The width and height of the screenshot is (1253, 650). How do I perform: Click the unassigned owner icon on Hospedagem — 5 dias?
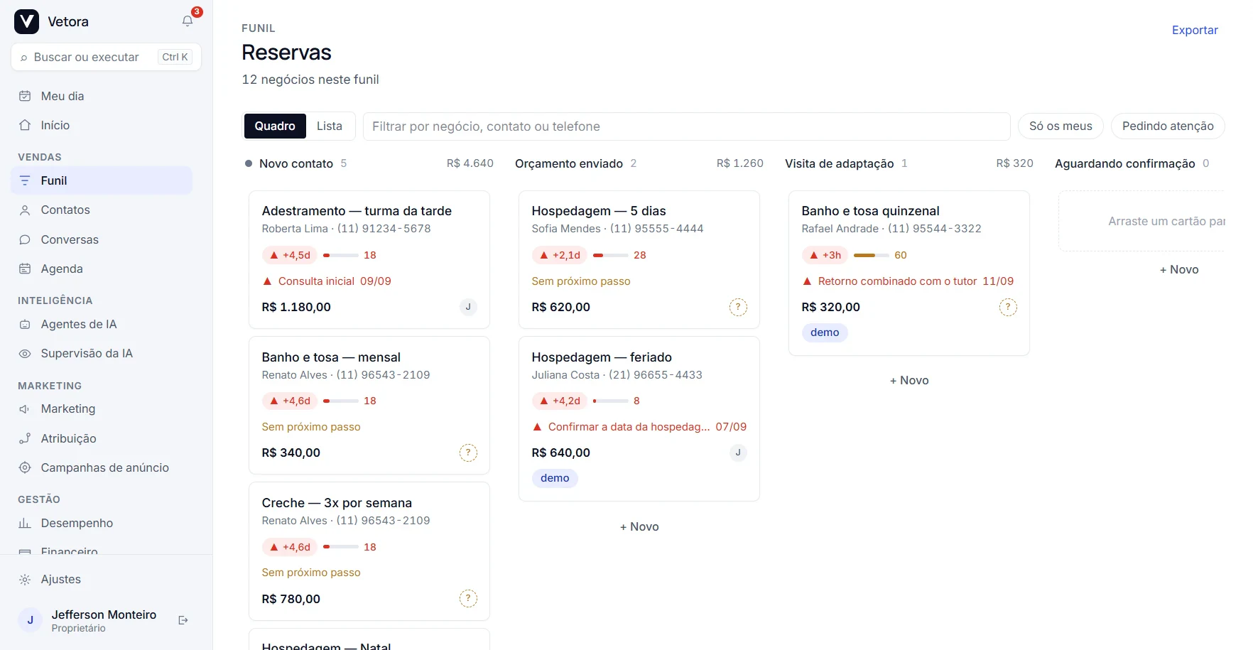click(738, 307)
